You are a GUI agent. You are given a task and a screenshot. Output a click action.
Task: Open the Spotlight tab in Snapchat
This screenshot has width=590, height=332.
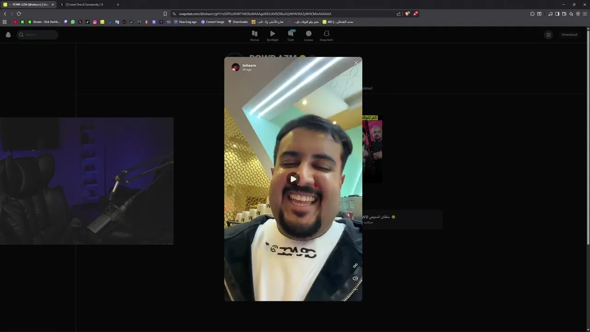coord(272,36)
